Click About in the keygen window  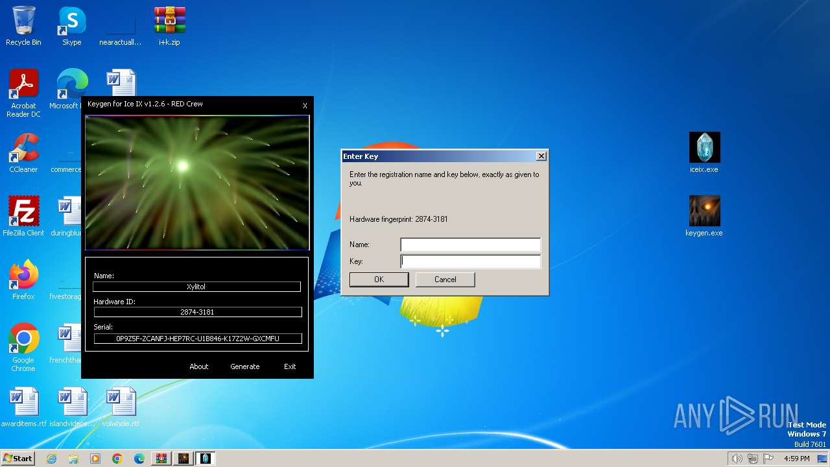click(x=198, y=366)
